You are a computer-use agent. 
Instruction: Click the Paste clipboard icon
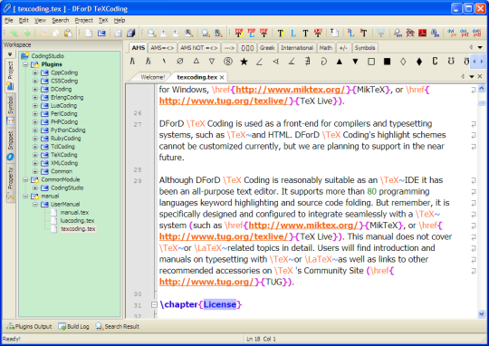tap(68, 33)
